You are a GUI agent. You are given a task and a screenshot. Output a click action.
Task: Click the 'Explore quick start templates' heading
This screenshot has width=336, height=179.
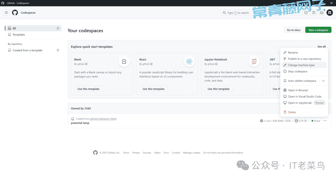click(x=92, y=47)
